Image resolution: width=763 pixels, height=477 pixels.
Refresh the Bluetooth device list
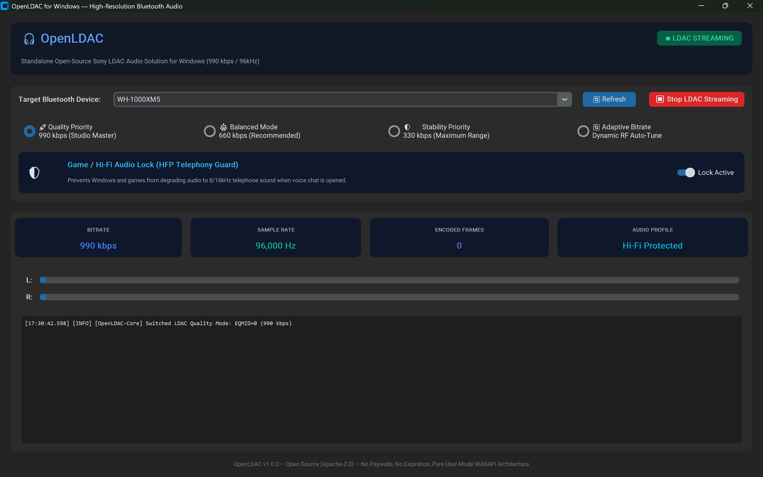click(609, 99)
